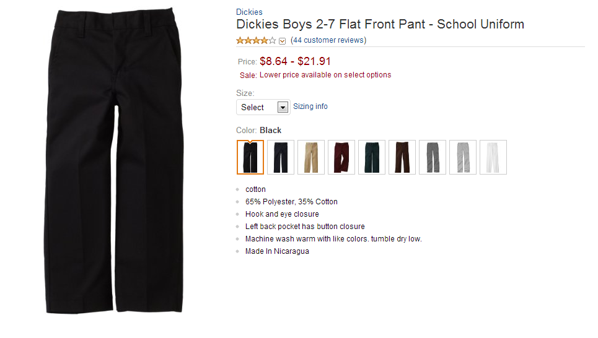
Task: Expand the star rating breakdown arrow
Action: [283, 41]
